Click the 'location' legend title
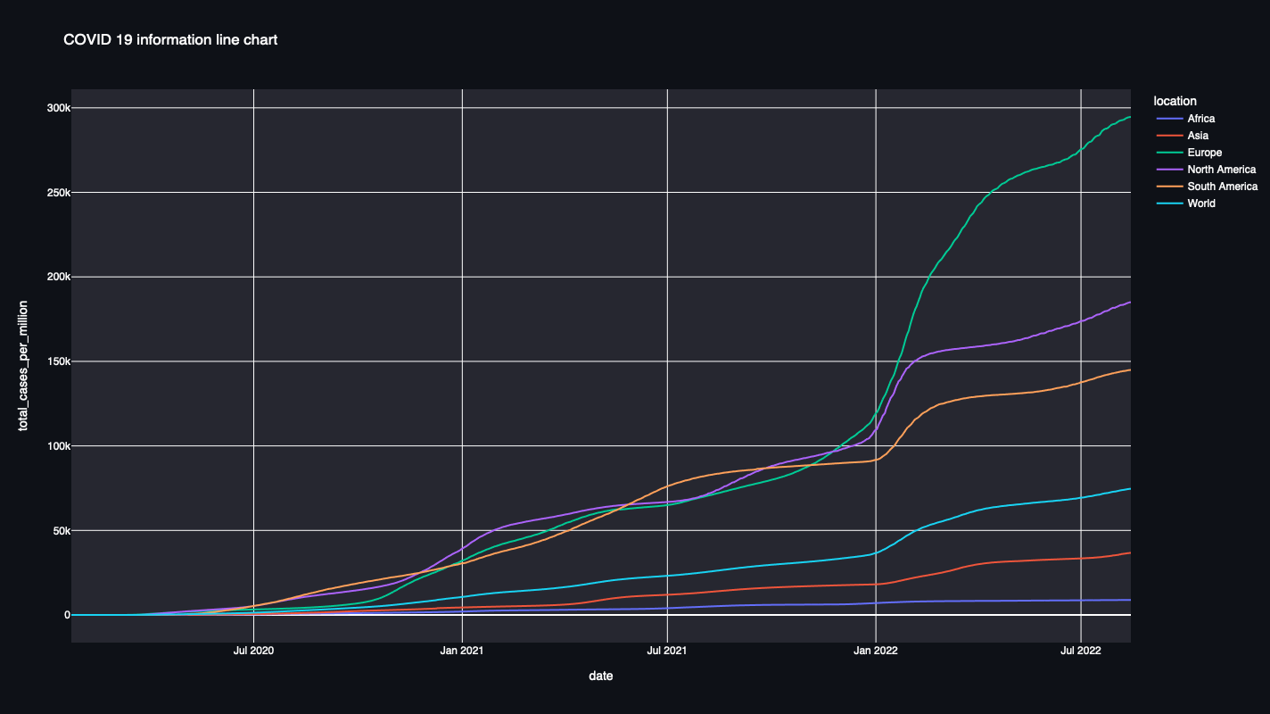This screenshot has height=714, width=1270. [x=1175, y=101]
